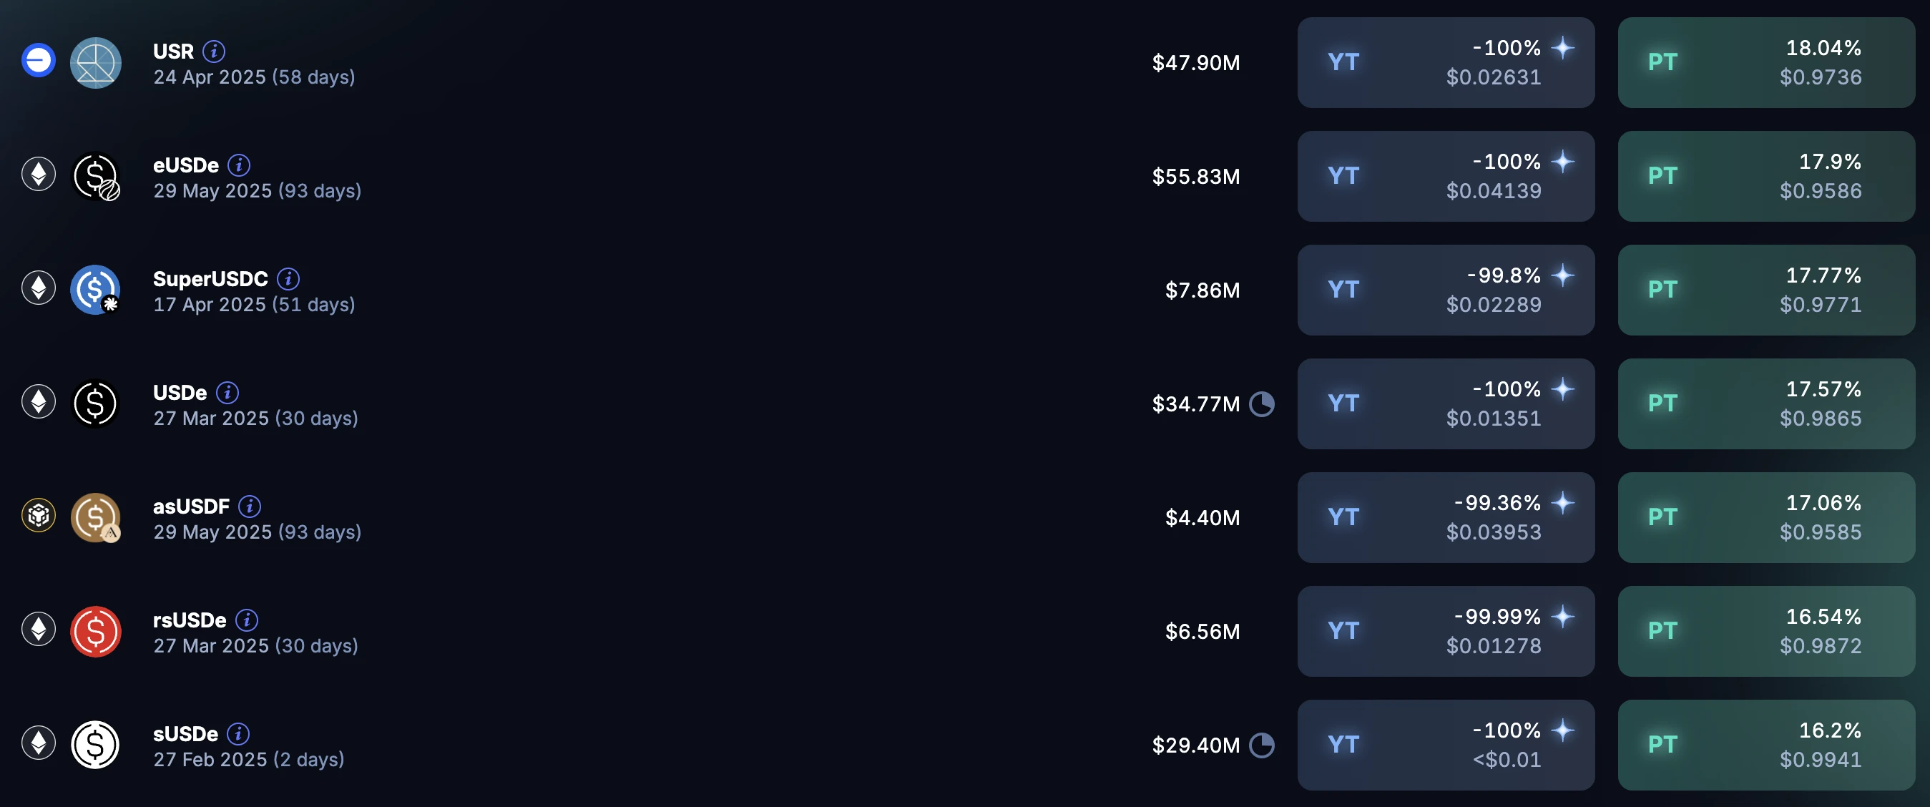Click the USR token logo
Image resolution: width=1930 pixels, height=807 pixels.
pos(95,63)
